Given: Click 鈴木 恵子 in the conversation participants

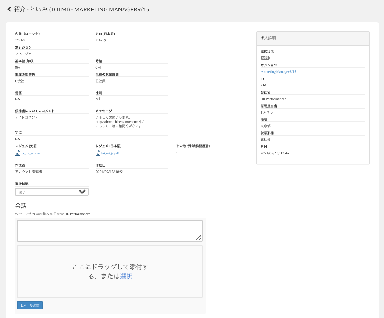Looking at the screenshot, I should [x=49, y=214].
